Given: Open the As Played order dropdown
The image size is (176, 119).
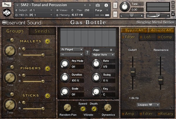Looking at the screenshot, I should tap(72, 50).
